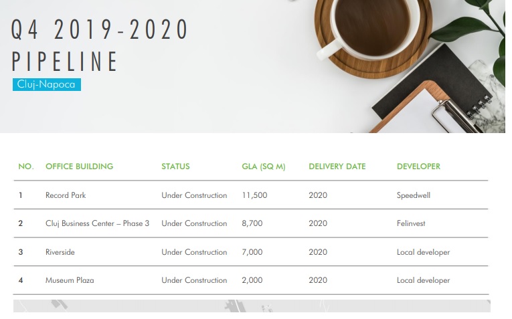
Task: Click the Cluj-Napoca blue label
Action: coord(46,85)
